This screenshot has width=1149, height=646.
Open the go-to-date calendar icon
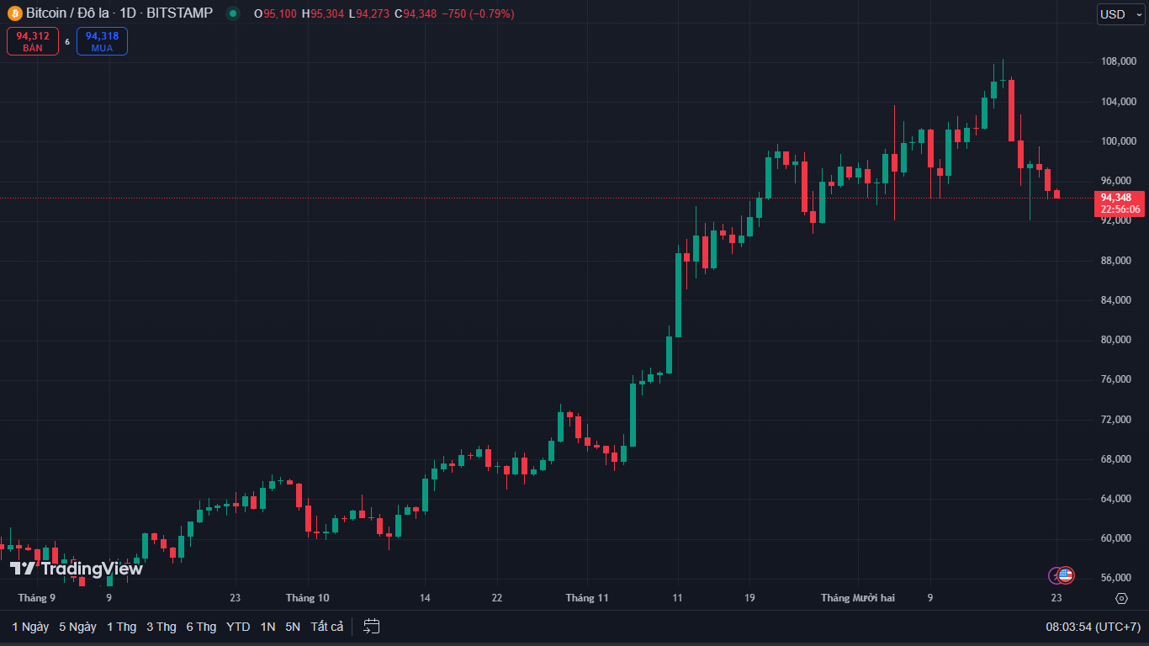[x=372, y=627]
